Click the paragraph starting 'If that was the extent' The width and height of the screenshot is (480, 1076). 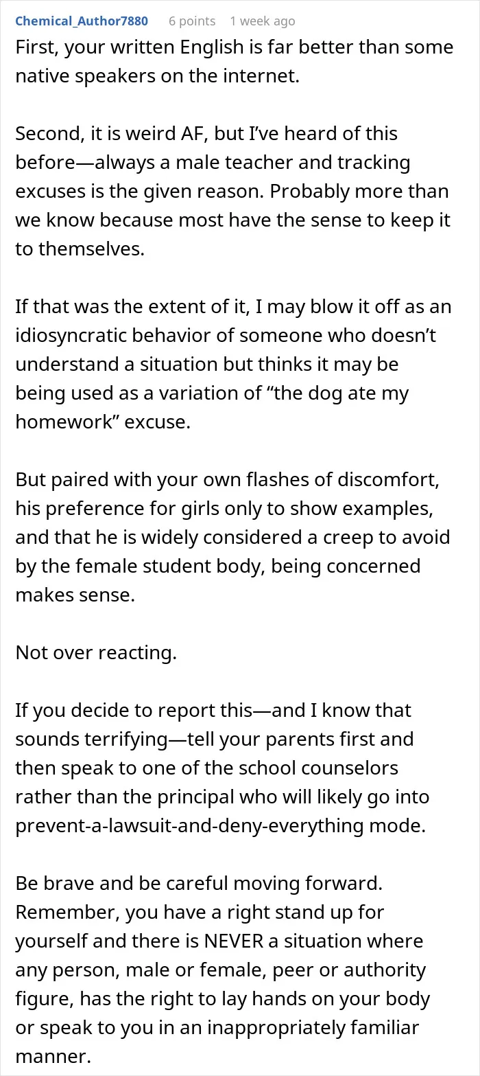(233, 363)
